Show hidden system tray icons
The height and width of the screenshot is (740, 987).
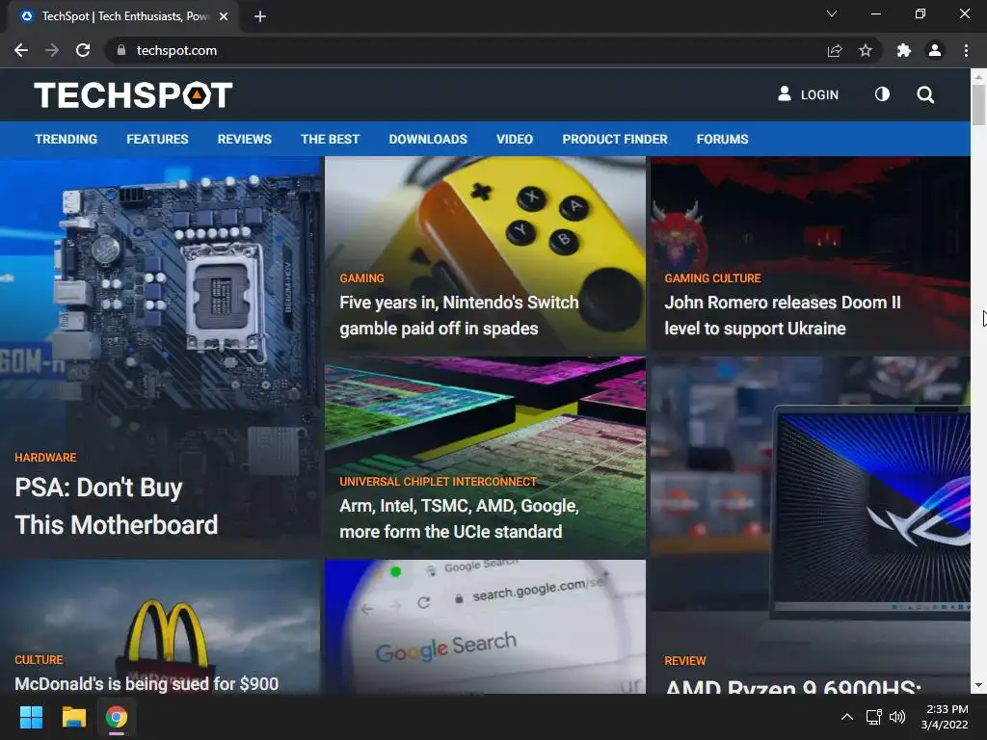[847, 717]
